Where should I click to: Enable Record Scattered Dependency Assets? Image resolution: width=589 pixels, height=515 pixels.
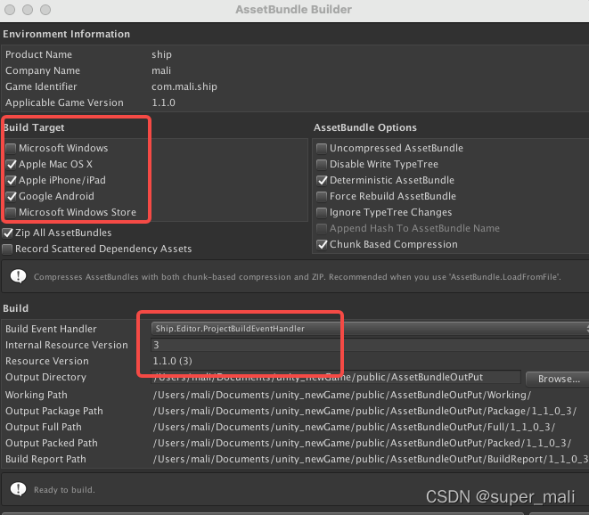[x=7, y=249]
